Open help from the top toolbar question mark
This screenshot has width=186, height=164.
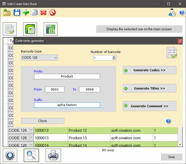point(182,12)
